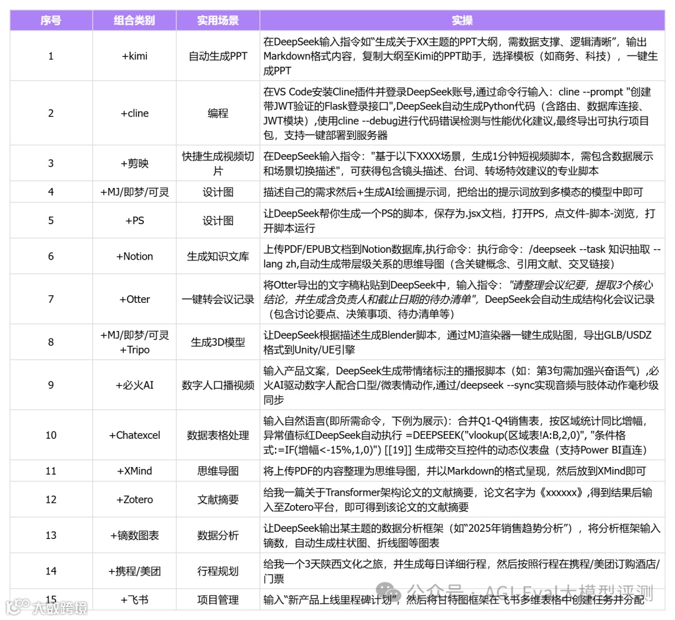Screen dimensions: 675x620
Task: Click the 3天陕西文化之旅 description
Action: [462, 571]
